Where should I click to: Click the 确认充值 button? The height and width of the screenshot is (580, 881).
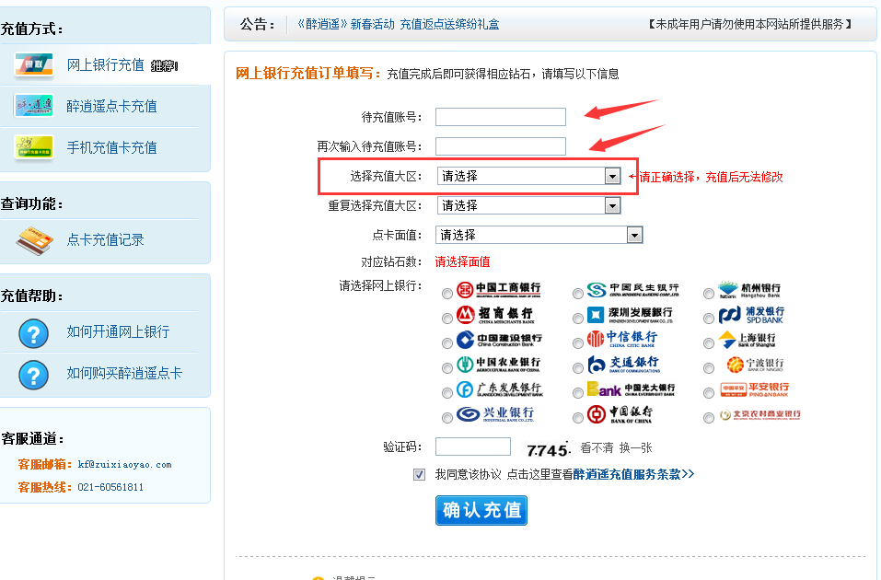click(x=481, y=510)
